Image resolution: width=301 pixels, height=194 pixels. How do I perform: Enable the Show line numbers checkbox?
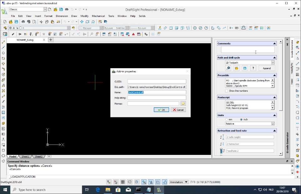(x=227, y=91)
